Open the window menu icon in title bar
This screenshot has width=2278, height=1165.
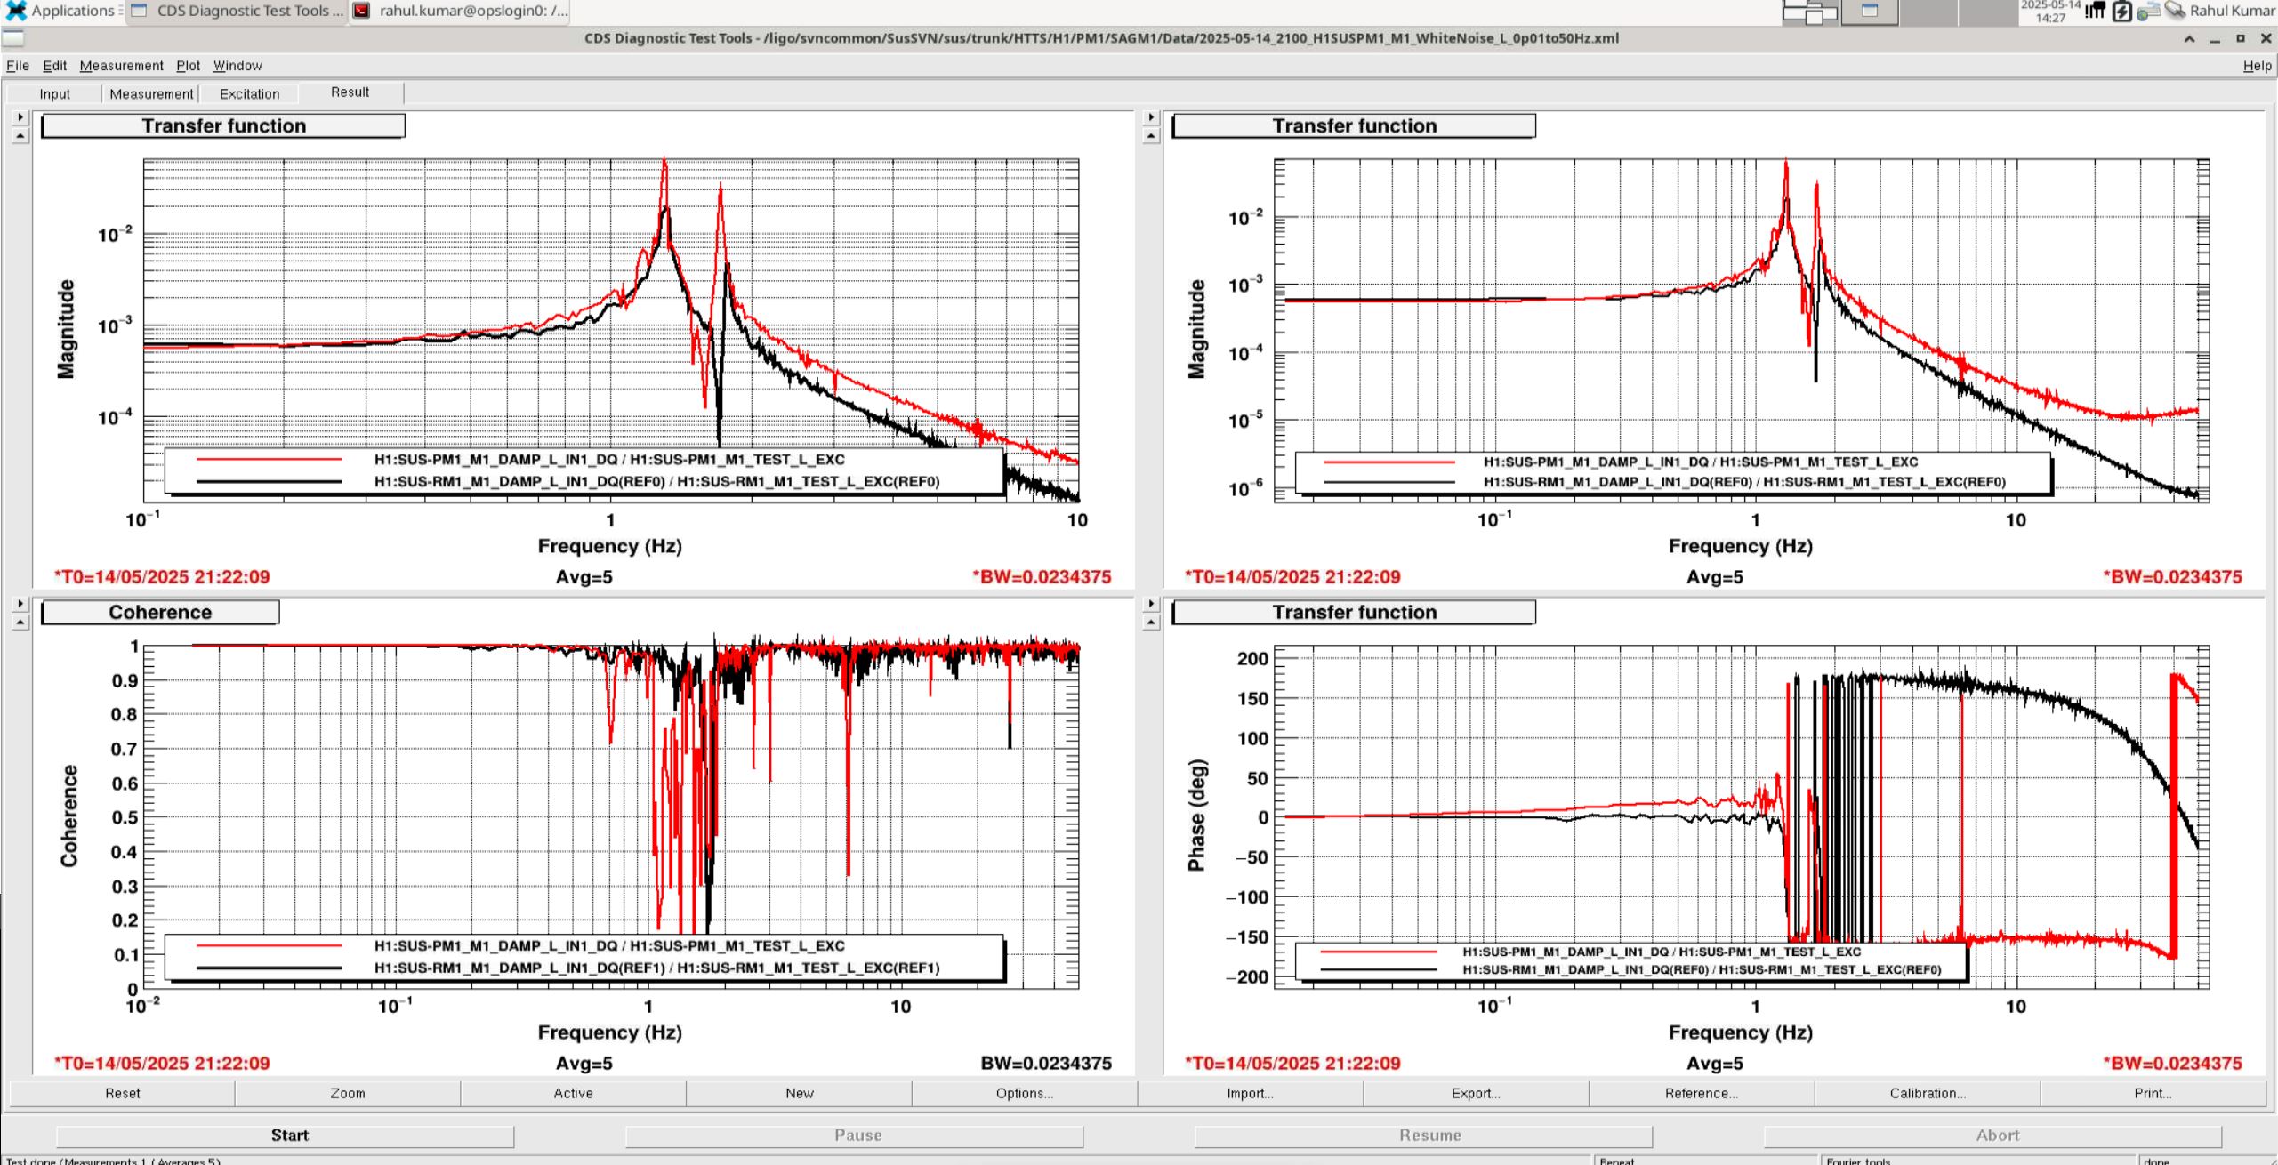click(13, 38)
